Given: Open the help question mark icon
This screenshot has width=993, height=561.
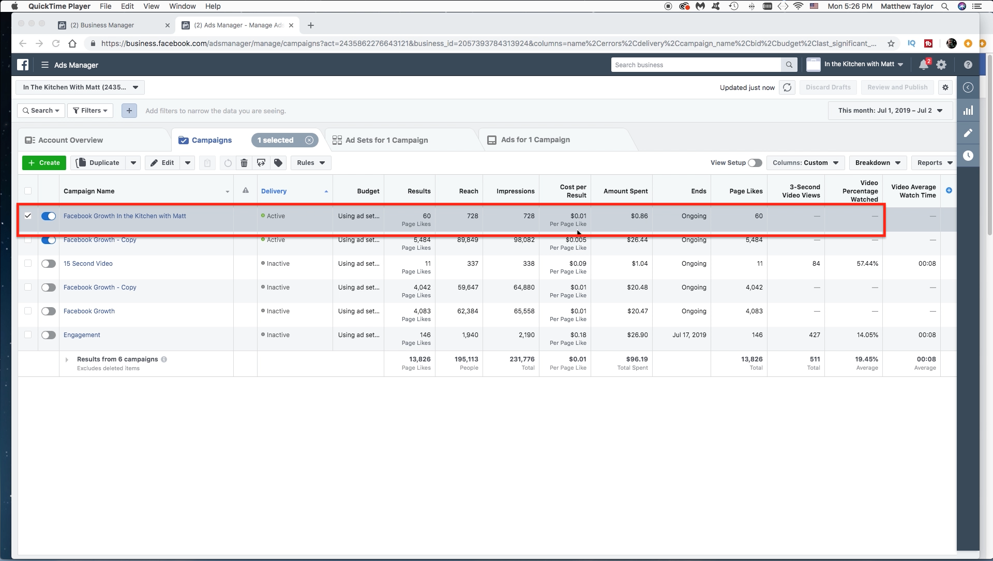Looking at the screenshot, I should coord(968,65).
